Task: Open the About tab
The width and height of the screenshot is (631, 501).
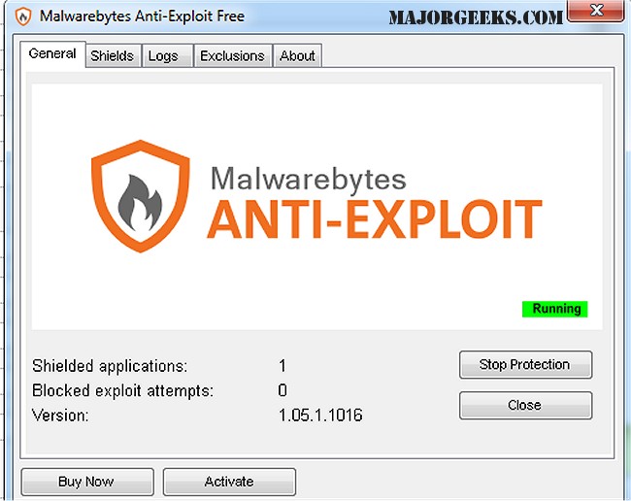Action: point(297,55)
